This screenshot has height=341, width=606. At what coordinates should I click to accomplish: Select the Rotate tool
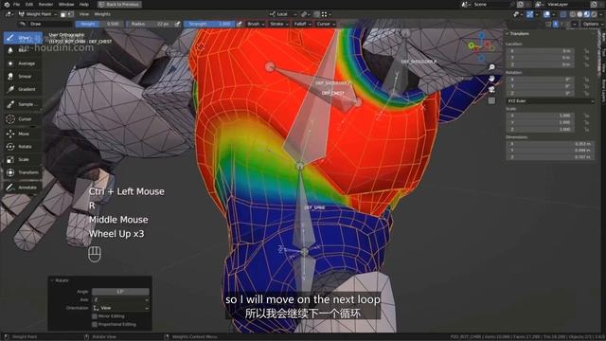pyautogui.click(x=23, y=147)
